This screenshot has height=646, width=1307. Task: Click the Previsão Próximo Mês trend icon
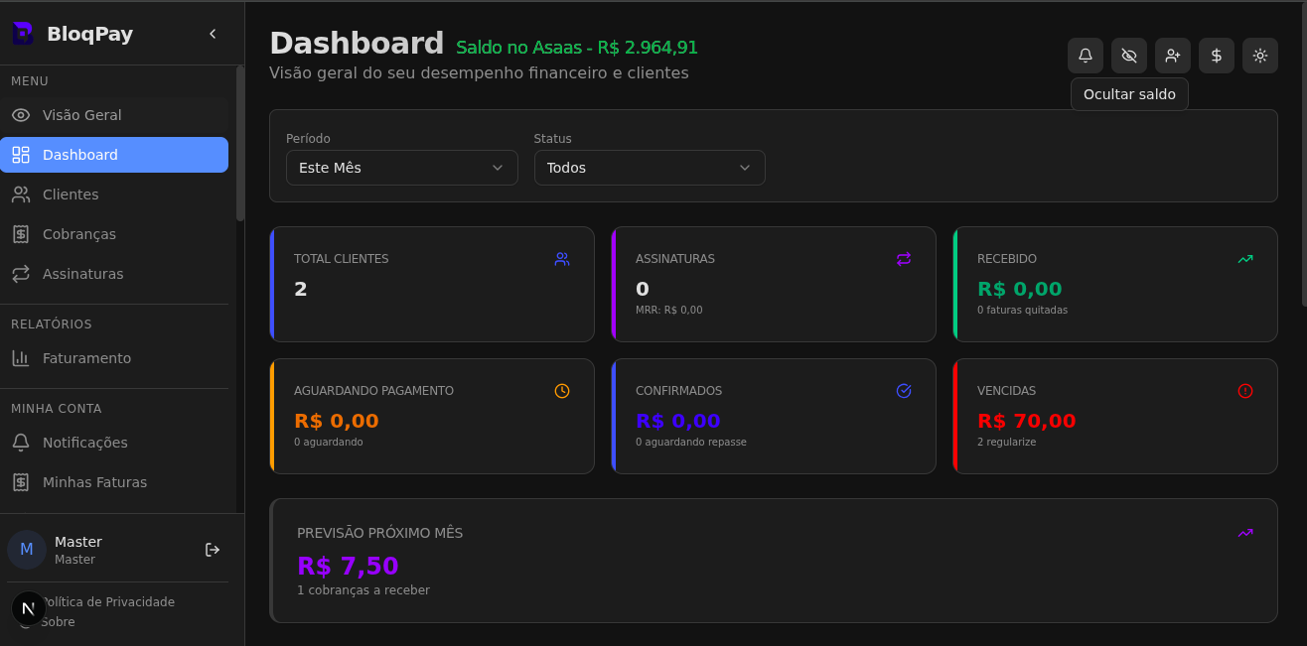[x=1245, y=533]
